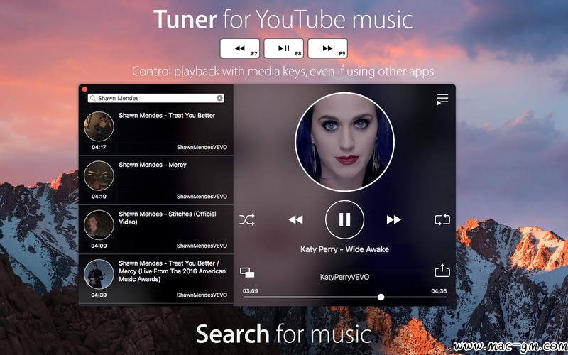This screenshot has height=355, width=568.
Task: Pause the current song
Action: point(344,219)
